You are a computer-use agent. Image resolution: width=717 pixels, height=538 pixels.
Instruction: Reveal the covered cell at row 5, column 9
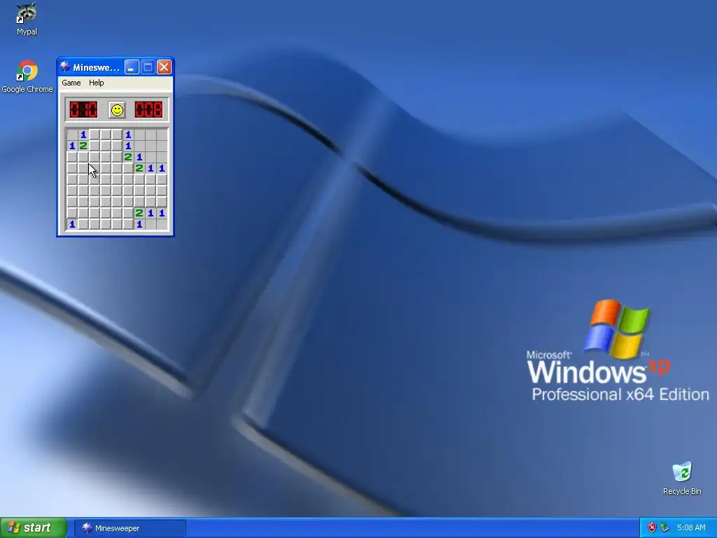point(162,179)
